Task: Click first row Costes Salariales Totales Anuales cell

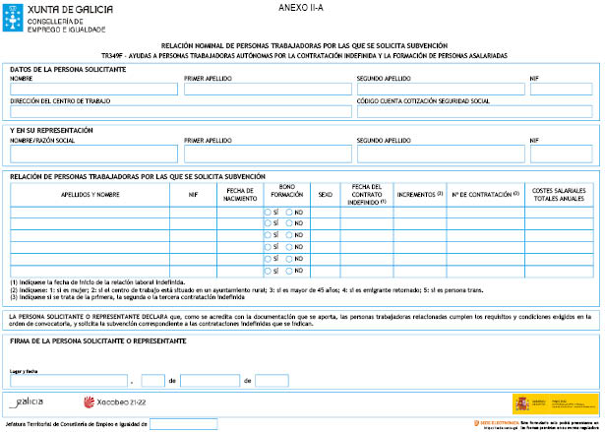Action: (558, 212)
